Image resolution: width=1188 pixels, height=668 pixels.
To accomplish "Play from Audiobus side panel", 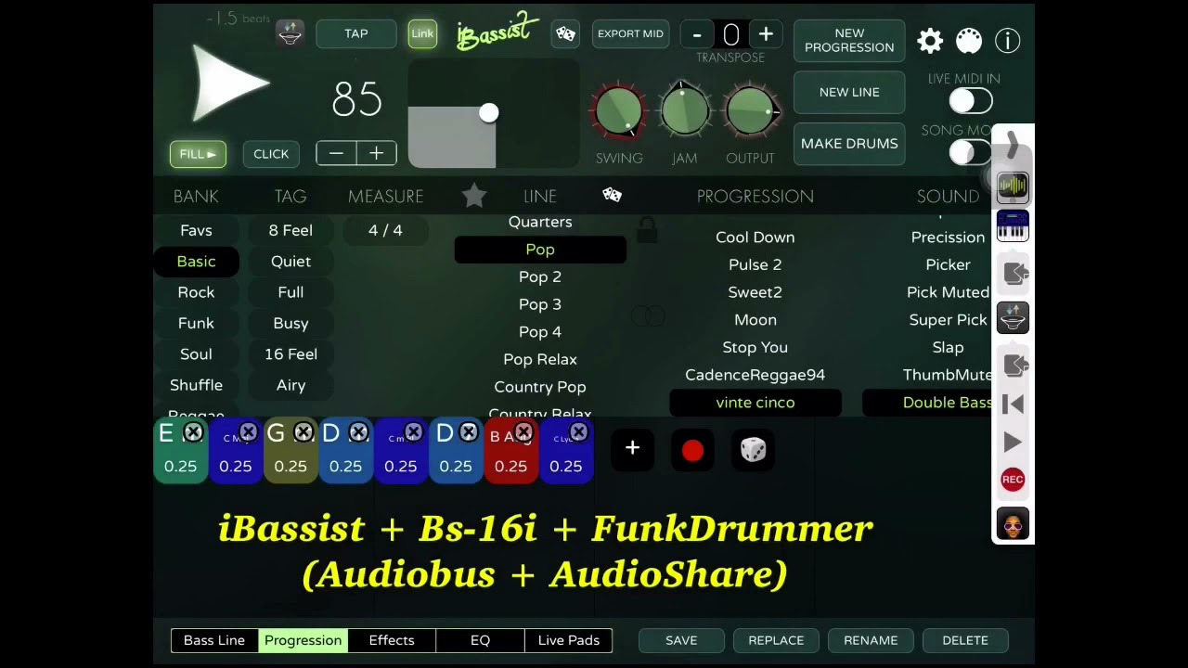I will (x=1013, y=443).
